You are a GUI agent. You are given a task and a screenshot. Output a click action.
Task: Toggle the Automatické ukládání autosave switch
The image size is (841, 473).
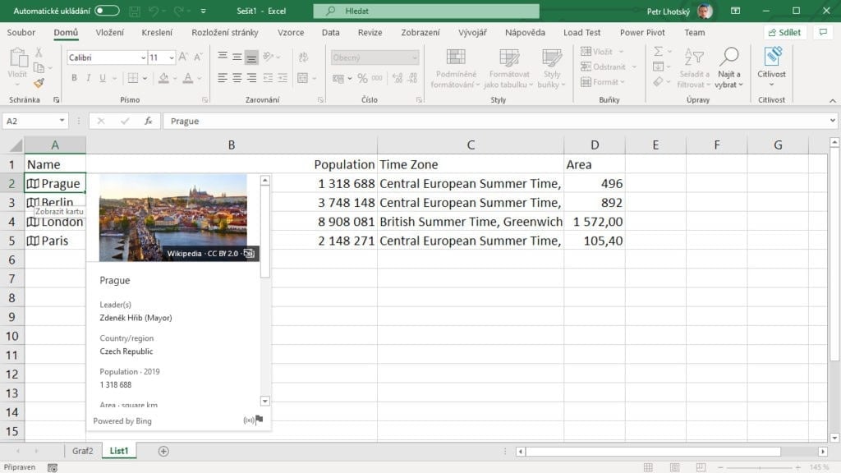107,11
